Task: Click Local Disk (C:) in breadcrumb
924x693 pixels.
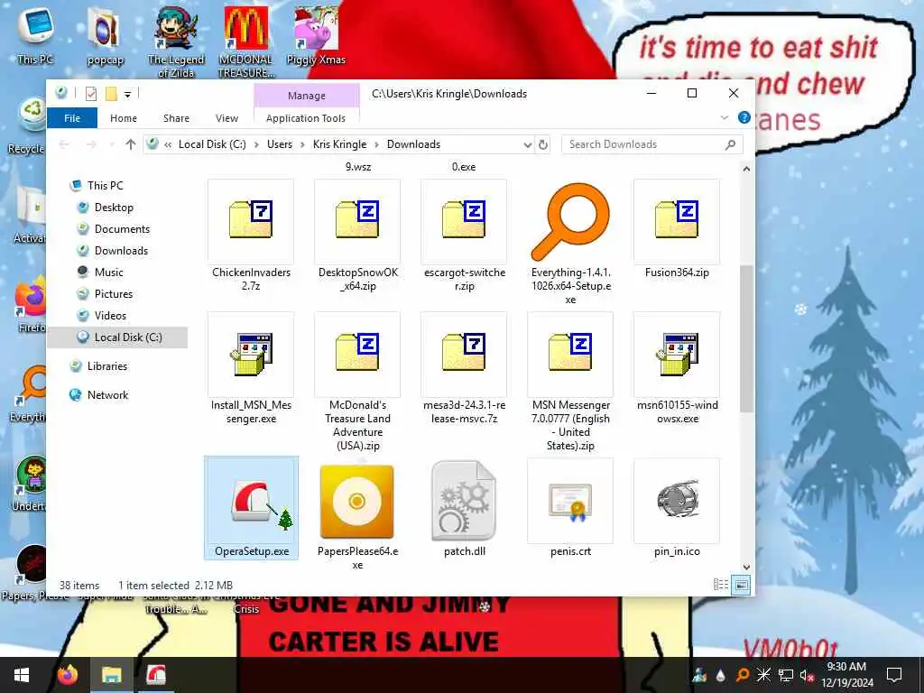Action: [x=212, y=144]
